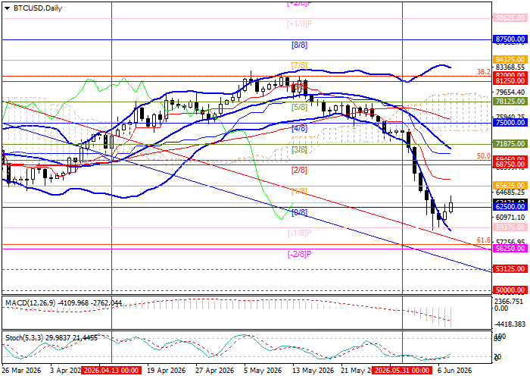Click the 78125.00 green price label
530x379 pixels.
pos(510,102)
